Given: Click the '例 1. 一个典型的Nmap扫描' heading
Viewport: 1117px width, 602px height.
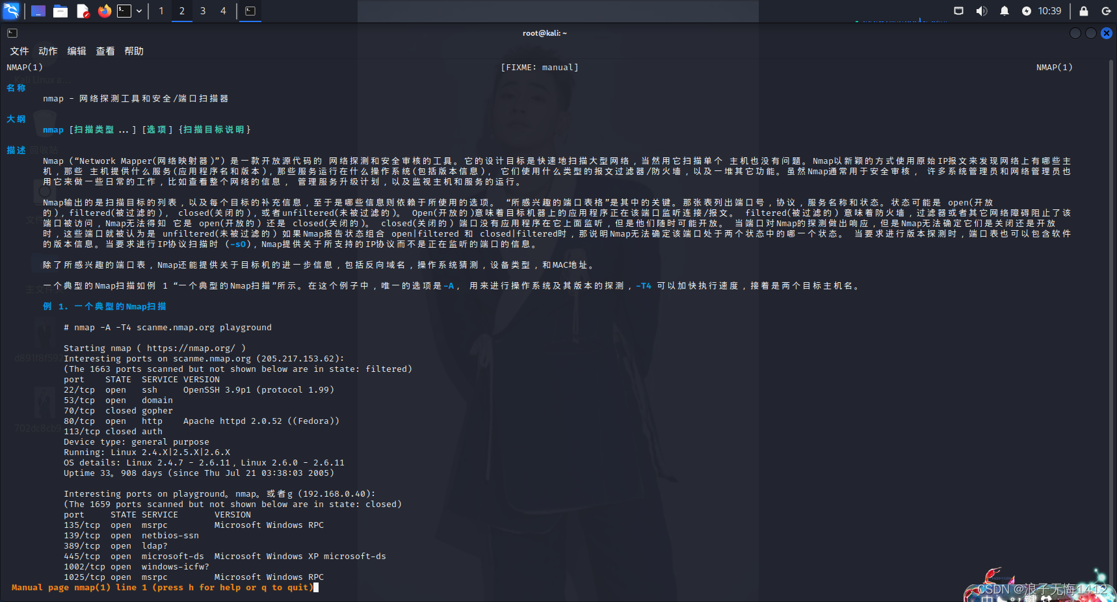Looking at the screenshot, I should (105, 306).
